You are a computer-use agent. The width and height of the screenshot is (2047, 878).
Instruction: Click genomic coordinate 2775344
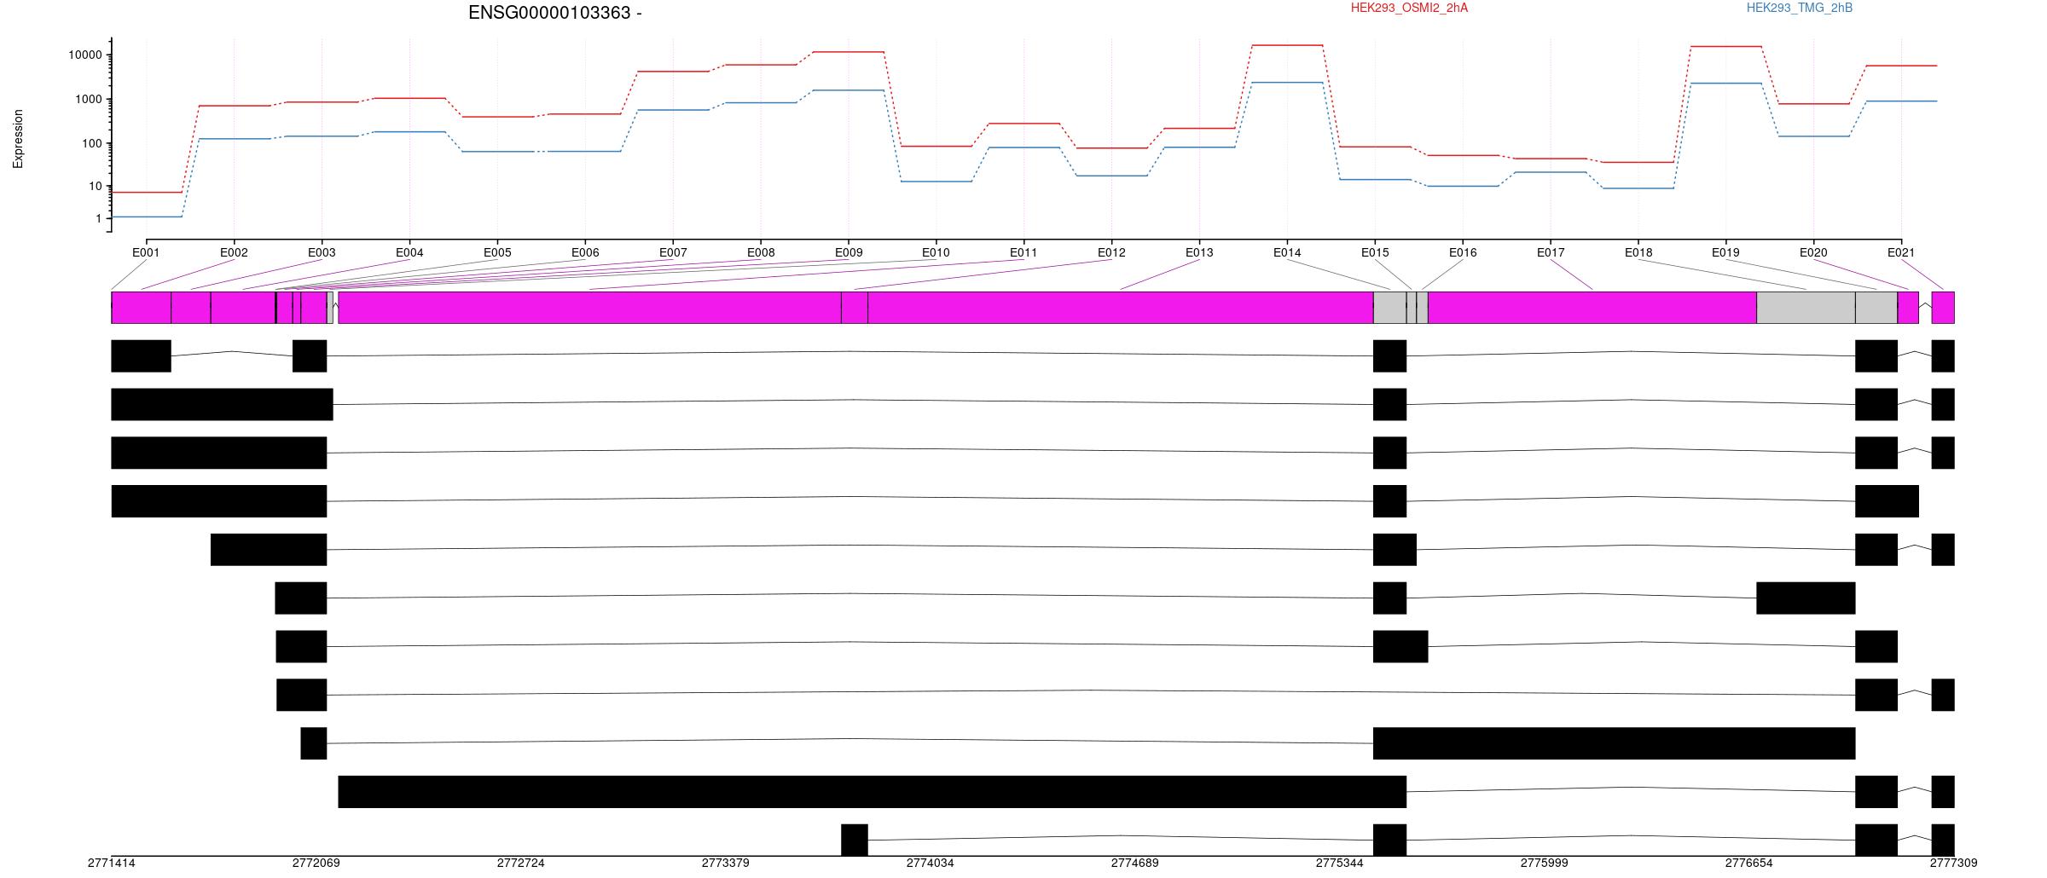click(1340, 864)
